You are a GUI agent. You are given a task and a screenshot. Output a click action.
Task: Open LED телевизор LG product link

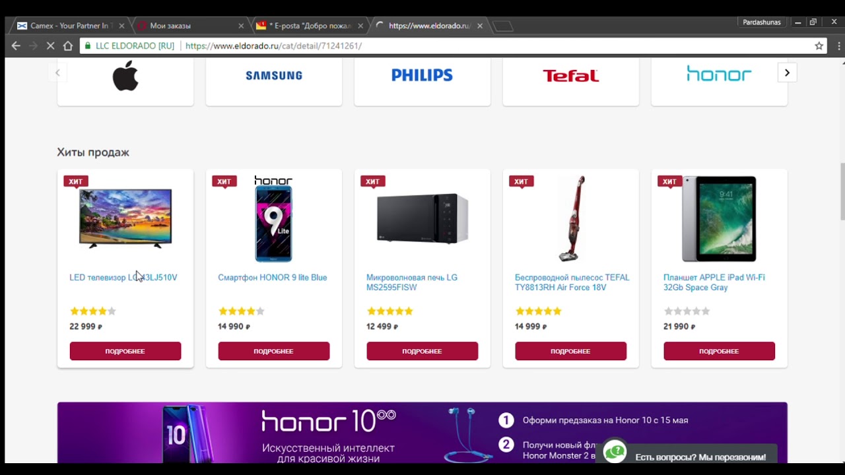tap(123, 278)
